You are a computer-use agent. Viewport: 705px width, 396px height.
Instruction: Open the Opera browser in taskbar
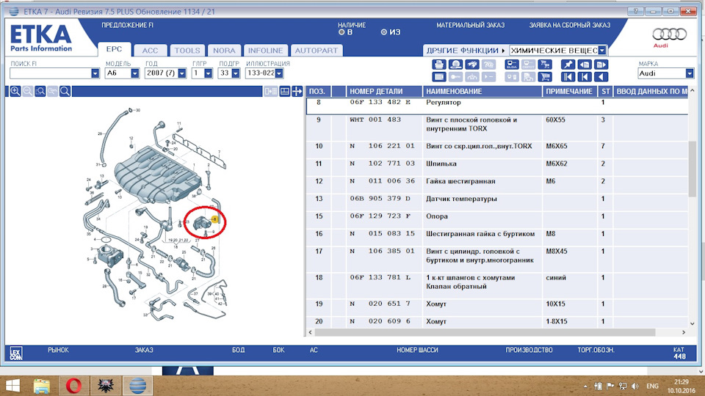click(x=73, y=386)
